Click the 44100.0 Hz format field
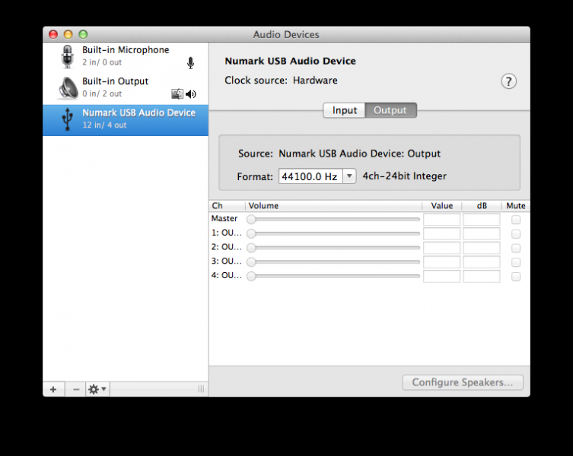This screenshot has height=456, width=573. click(310, 176)
